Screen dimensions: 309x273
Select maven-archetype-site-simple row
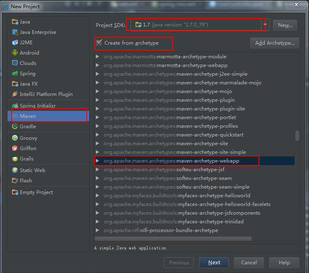coord(195,152)
